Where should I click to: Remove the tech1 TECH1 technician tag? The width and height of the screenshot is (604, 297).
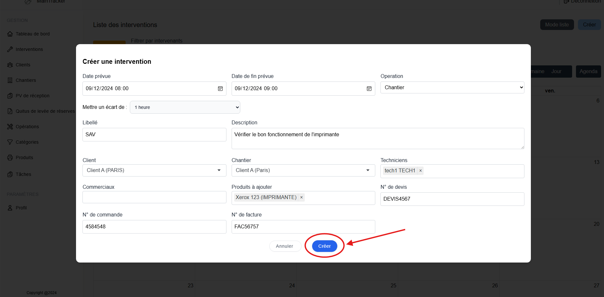coord(420,171)
